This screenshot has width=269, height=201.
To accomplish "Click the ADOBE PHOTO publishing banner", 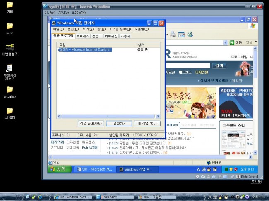I will 236,103.
